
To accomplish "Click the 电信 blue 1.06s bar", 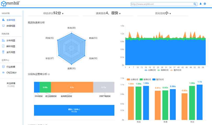I will tap(146, 103).
